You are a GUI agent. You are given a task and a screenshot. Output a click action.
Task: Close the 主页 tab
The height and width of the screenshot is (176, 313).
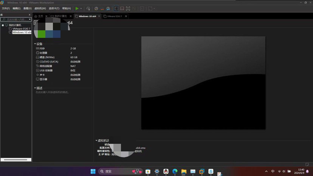[x=46, y=16]
